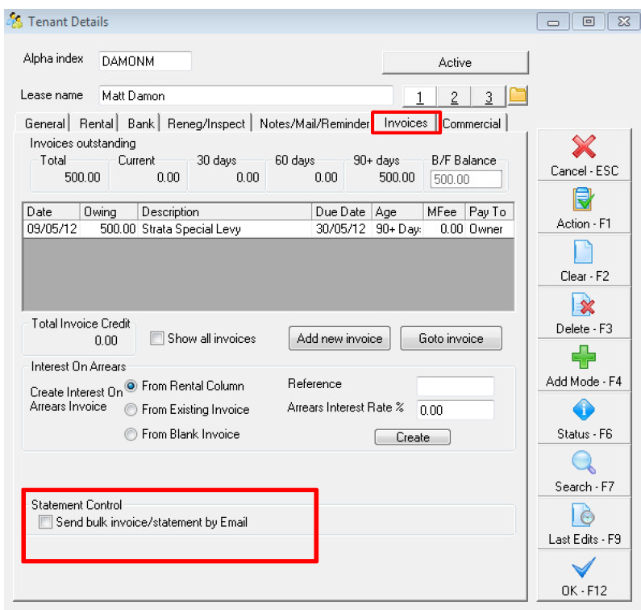Select the Invoices tab

point(406,123)
